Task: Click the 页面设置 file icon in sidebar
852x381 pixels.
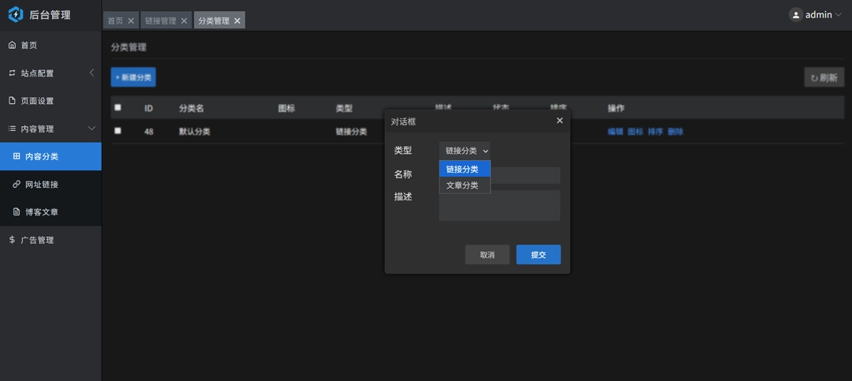Action: [x=12, y=101]
